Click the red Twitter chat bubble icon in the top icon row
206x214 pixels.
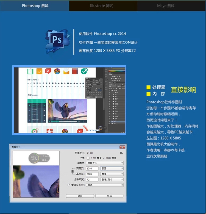tap(48, 71)
